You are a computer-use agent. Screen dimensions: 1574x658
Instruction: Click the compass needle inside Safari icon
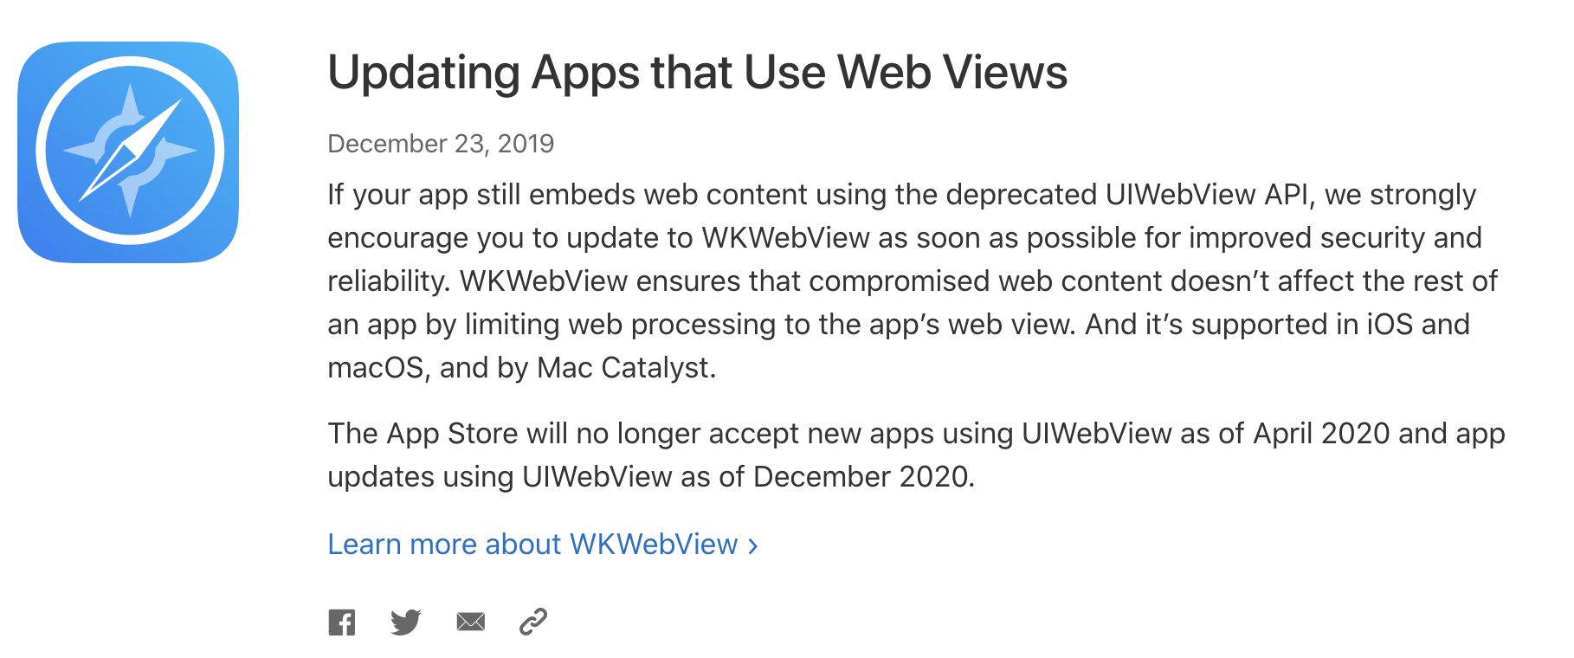pos(131,151)
